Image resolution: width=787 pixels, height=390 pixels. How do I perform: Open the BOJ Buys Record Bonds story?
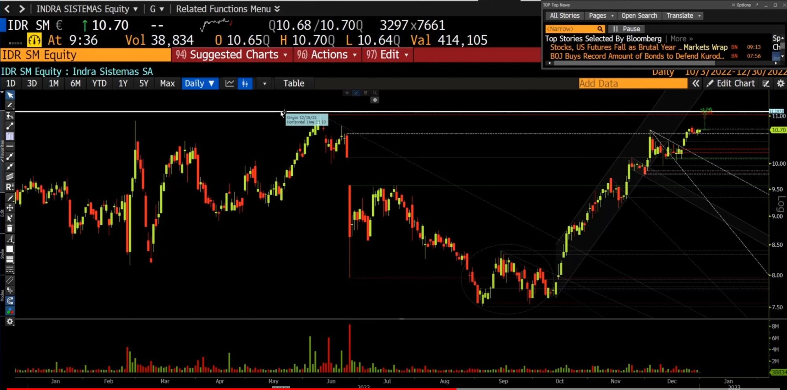[x=637, y=56]
